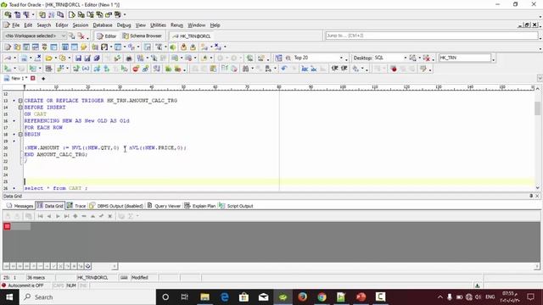Click the yellow light bulb icon
The image size is (543, 305).
84,47
